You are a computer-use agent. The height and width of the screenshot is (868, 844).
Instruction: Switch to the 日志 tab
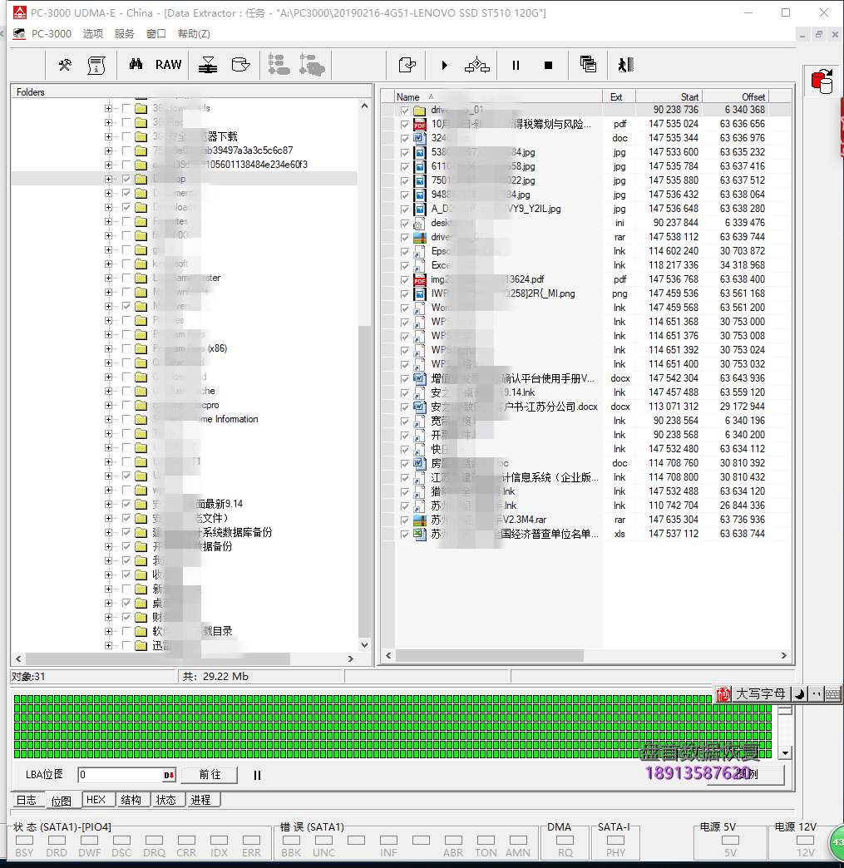click(27, 800)
